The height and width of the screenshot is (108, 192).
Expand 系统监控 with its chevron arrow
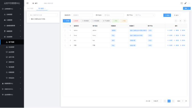click(20, 78)
